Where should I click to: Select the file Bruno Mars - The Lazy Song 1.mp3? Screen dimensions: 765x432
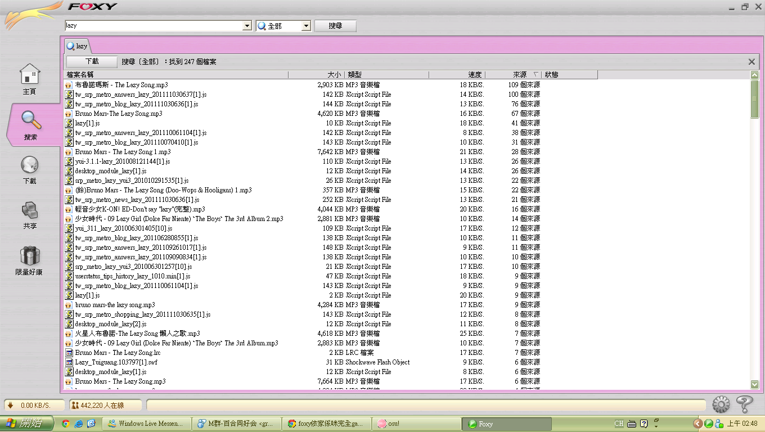tap(123, 152)
